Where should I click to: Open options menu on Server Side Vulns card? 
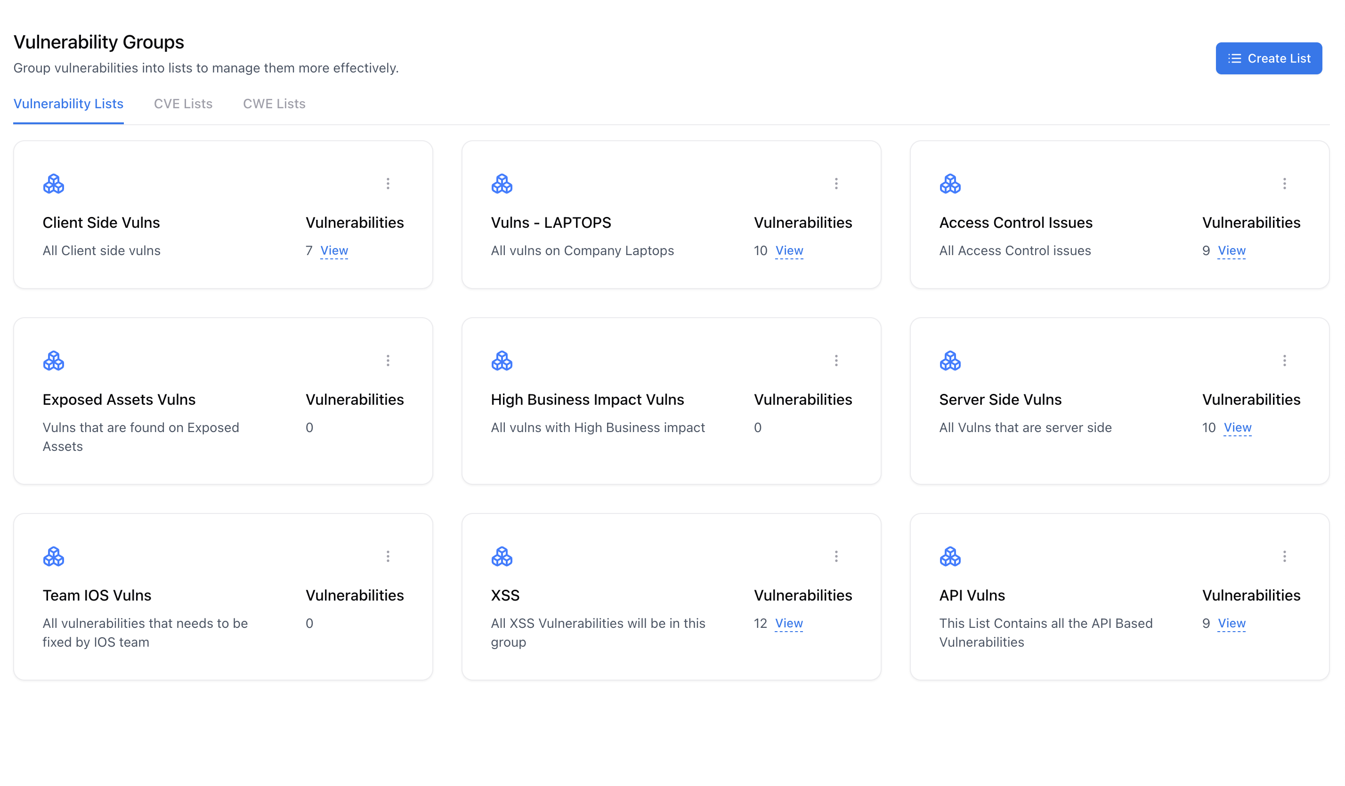point(1284,361)
